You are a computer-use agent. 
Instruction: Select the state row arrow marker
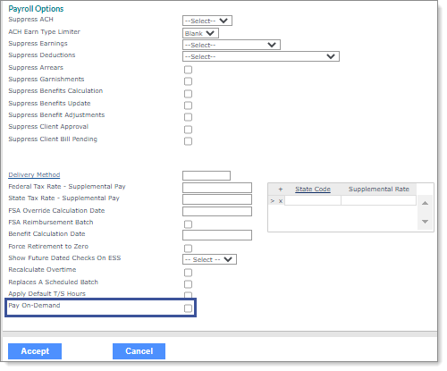point(273,201)
